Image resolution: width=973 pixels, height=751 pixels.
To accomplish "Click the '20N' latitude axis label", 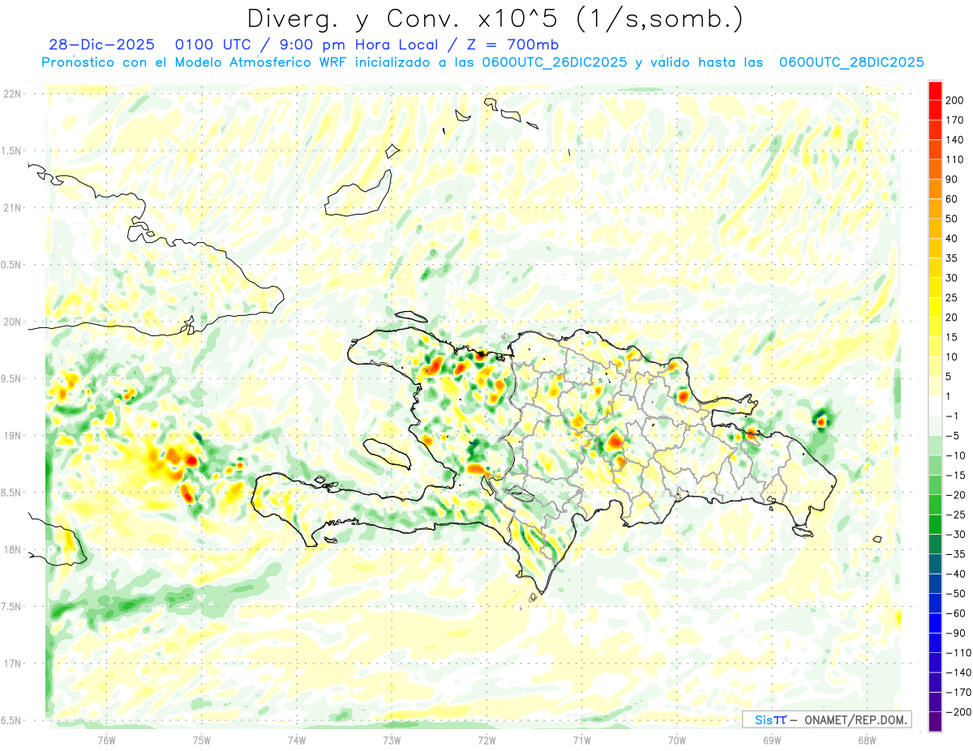I will (x=11, y=322).
